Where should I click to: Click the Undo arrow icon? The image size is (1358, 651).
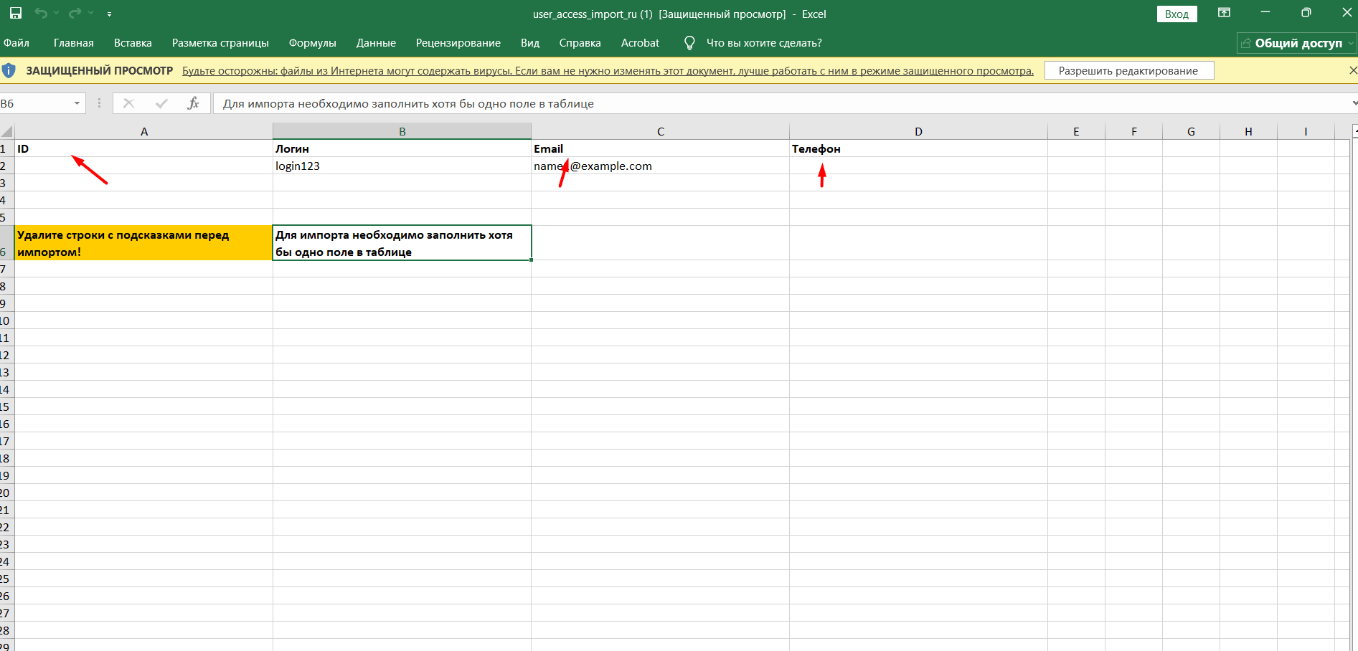[41, 14]
